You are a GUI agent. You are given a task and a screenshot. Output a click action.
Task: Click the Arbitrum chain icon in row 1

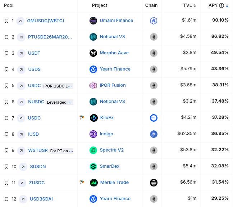pyautogui.click(x=154, y=21)
